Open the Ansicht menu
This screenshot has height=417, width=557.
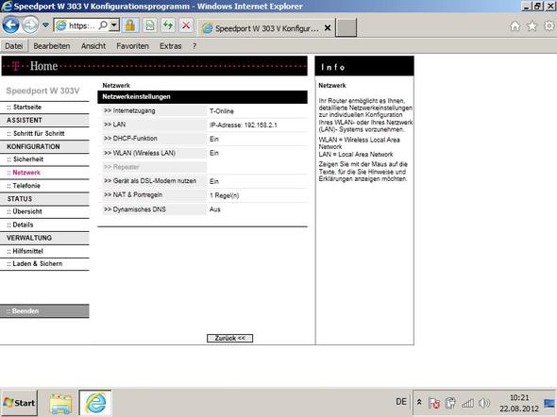[x=93, y=46]
